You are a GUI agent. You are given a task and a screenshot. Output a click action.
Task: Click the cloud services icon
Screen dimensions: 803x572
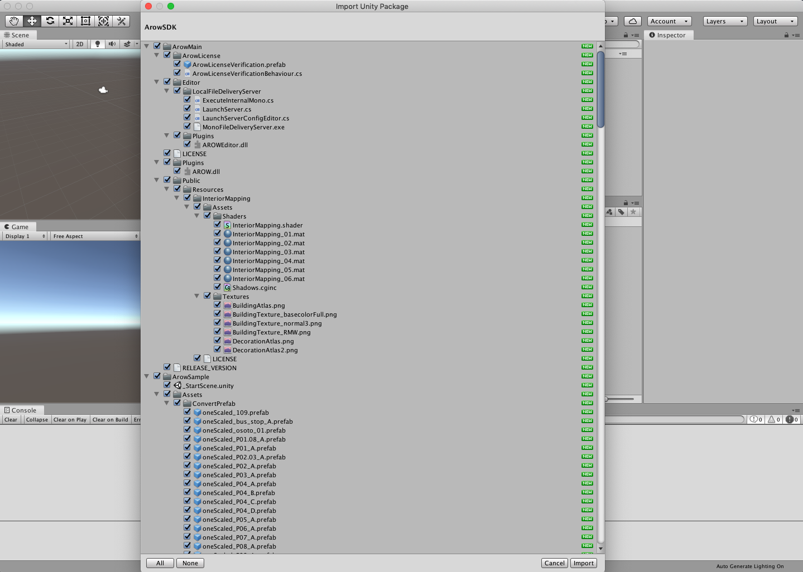633,21
